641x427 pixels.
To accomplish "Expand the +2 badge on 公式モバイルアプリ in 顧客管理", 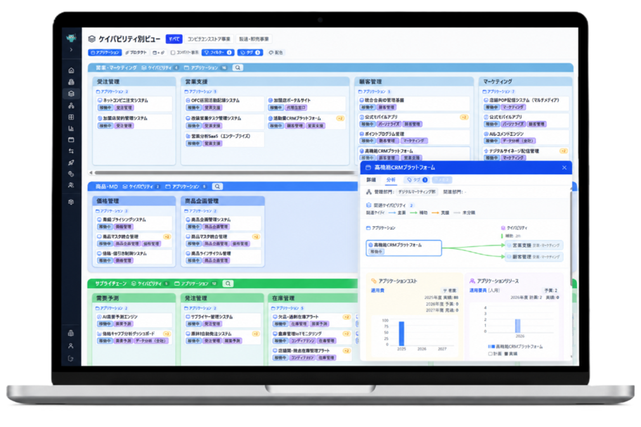I will [464, 117].
